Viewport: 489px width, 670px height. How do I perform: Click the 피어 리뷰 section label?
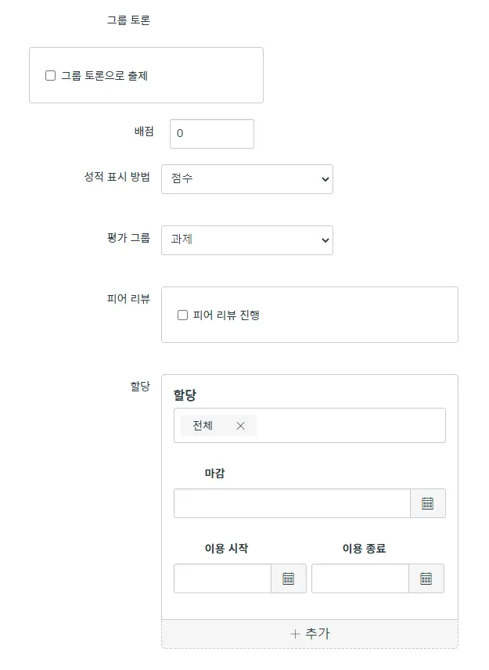pos(128,298)
